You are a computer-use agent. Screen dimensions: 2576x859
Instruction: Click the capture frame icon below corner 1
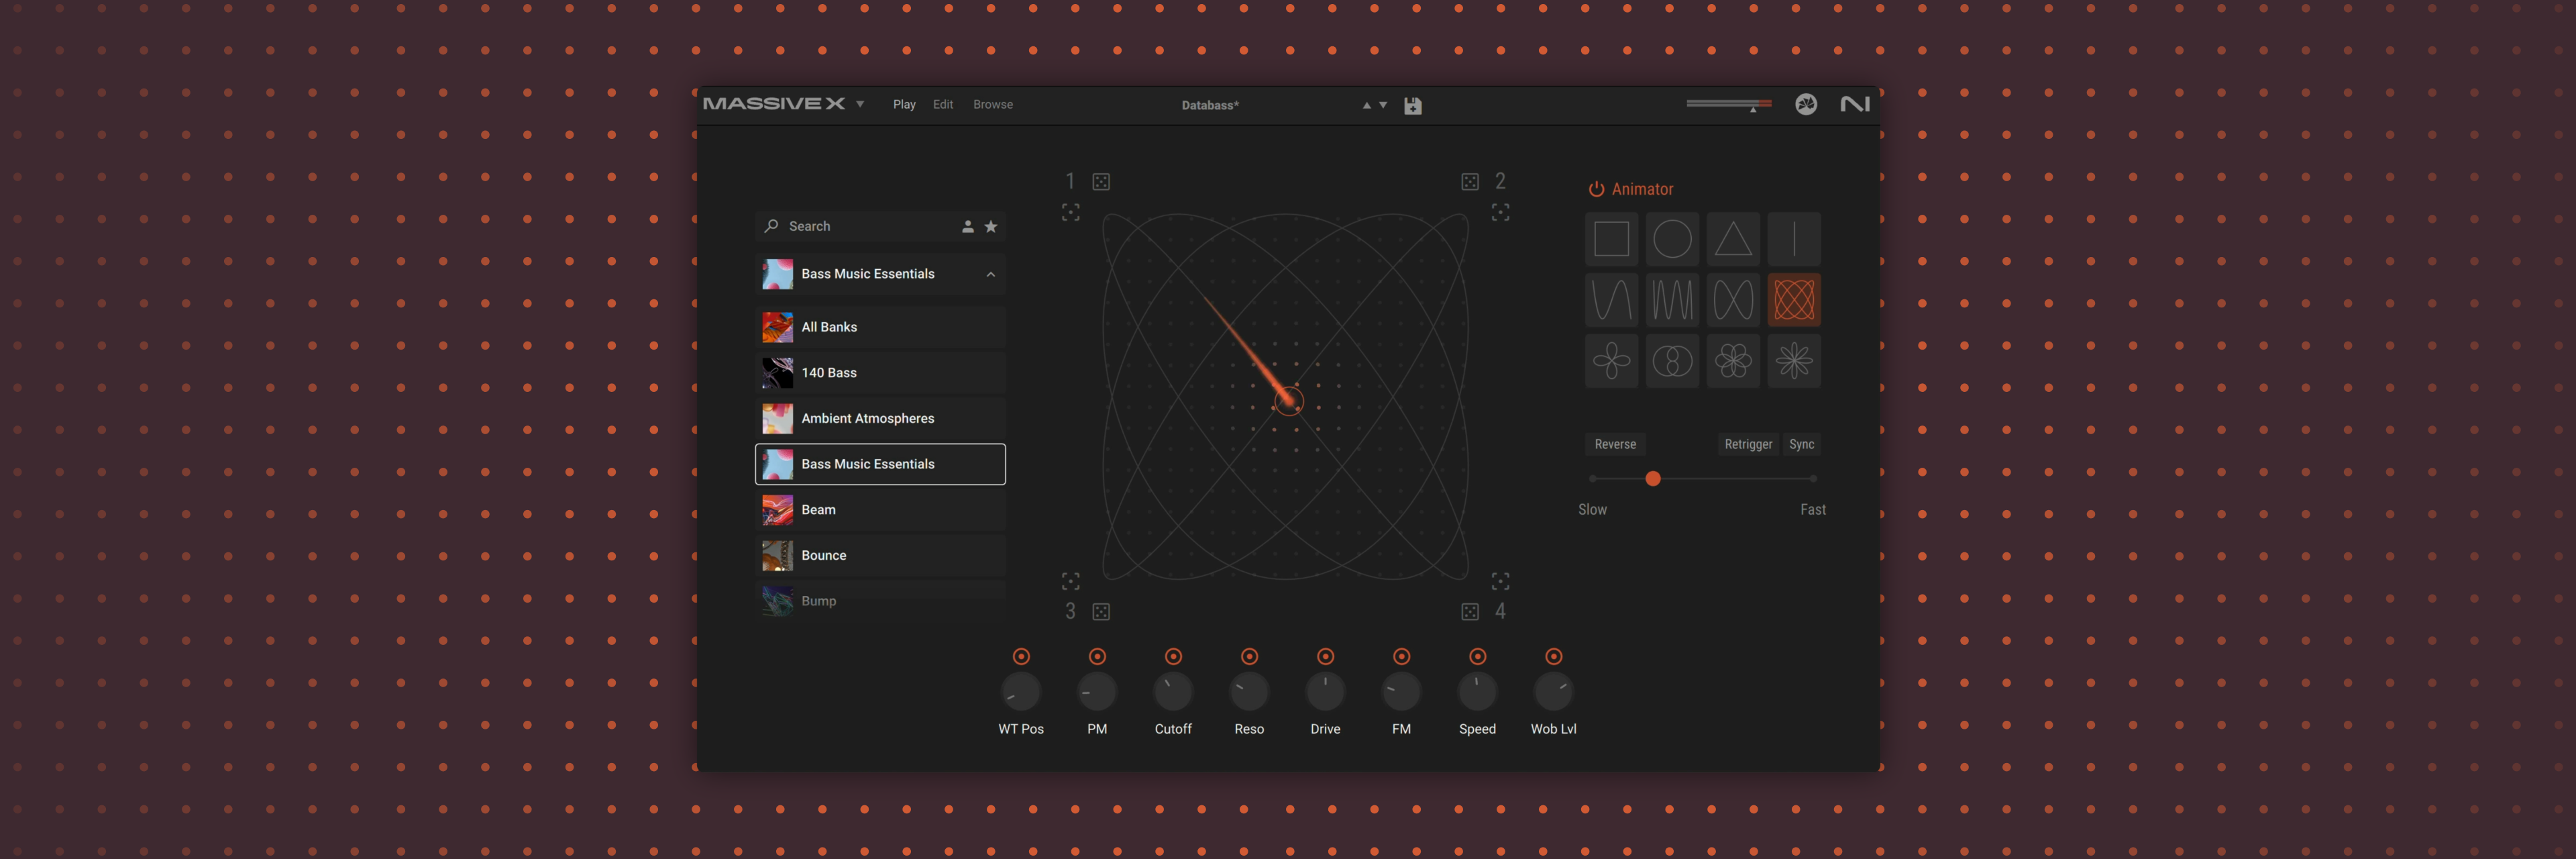pos(1070,212)
